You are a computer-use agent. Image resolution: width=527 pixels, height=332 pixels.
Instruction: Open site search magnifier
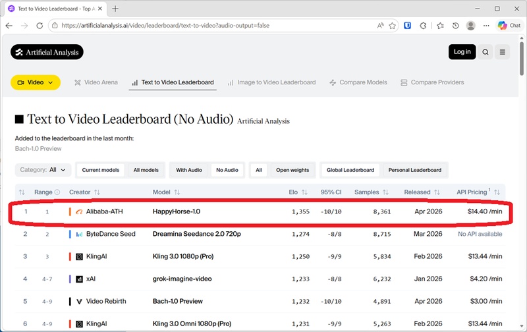pyautogui.click(x=485, y=52)
